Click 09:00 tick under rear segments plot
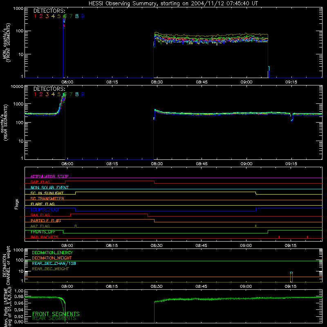 point(246,164)
